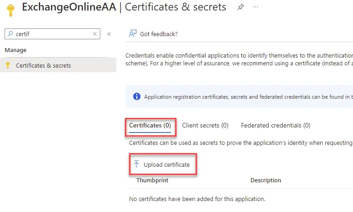
Task: Click the large yellow key app icon
Action: click(x=10, y=11)
